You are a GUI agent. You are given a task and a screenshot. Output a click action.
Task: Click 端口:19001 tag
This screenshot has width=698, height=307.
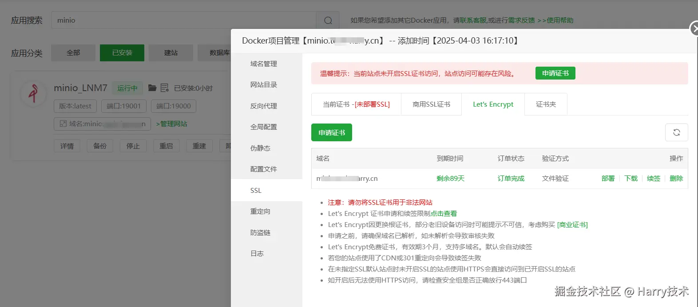click(123, 106)
